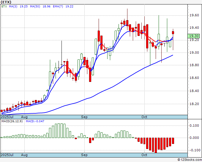Click the MA(3) legend label
Screen dimensions: 202x162
pos(13,7)
